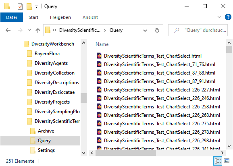Screen dimensions: 233x166
Task: Select the ChartSelect_226_246.html file
Action: click(162, 98)
